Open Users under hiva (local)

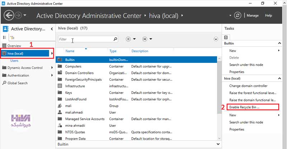coord(14,60)
